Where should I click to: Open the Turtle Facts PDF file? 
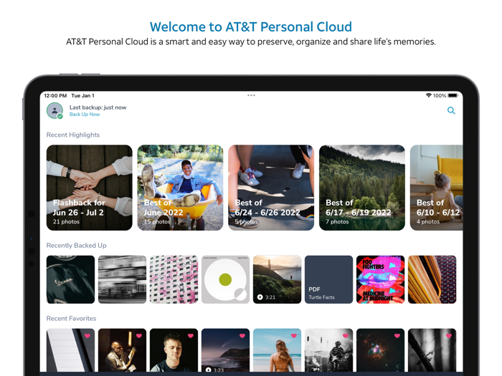click(x=328, y=279)
